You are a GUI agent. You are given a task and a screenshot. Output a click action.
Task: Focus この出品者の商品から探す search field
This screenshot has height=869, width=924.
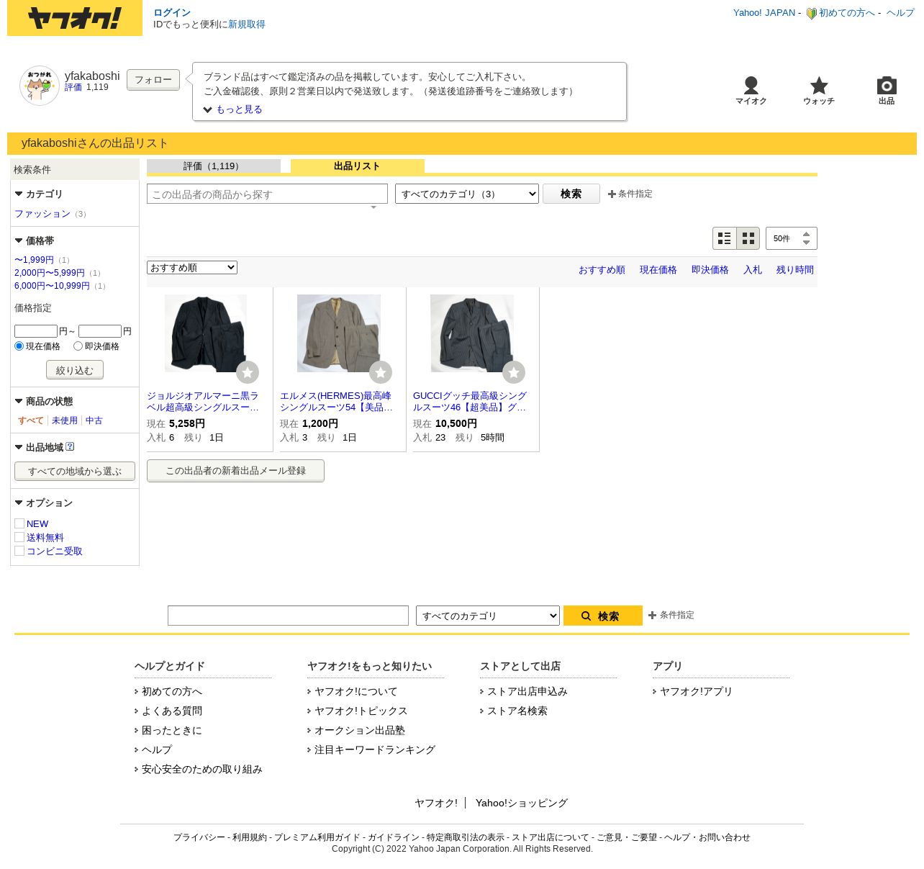267,194
